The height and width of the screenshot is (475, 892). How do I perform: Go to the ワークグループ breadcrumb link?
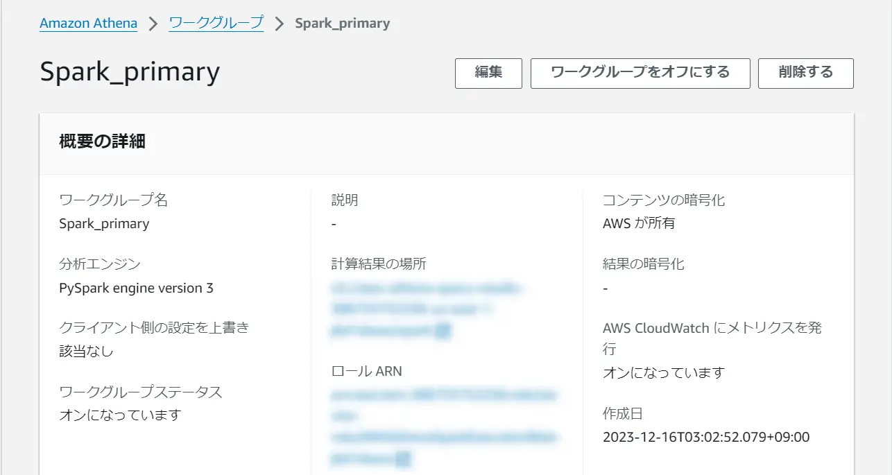tap(216, 23)
